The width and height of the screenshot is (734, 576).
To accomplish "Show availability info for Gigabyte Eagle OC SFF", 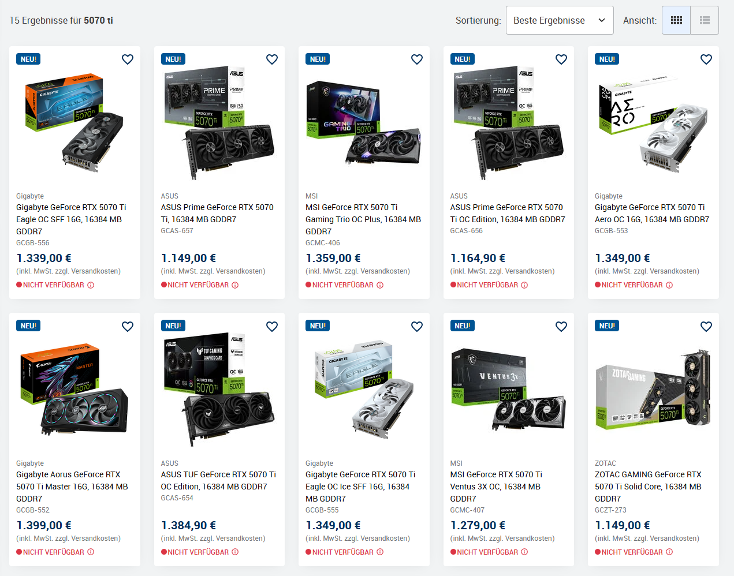I will pyautogui.click(x=91, y=285).
